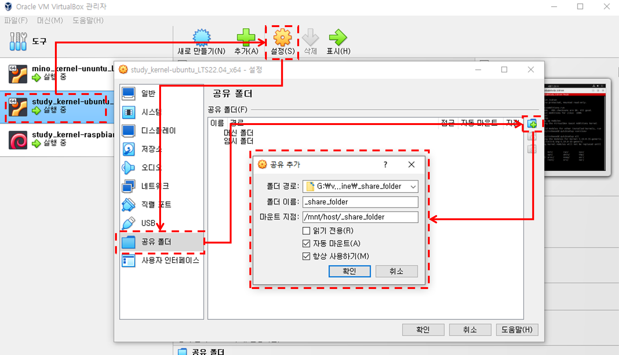
Task: Open the 파일(F) menu
Action: (16, 21)
